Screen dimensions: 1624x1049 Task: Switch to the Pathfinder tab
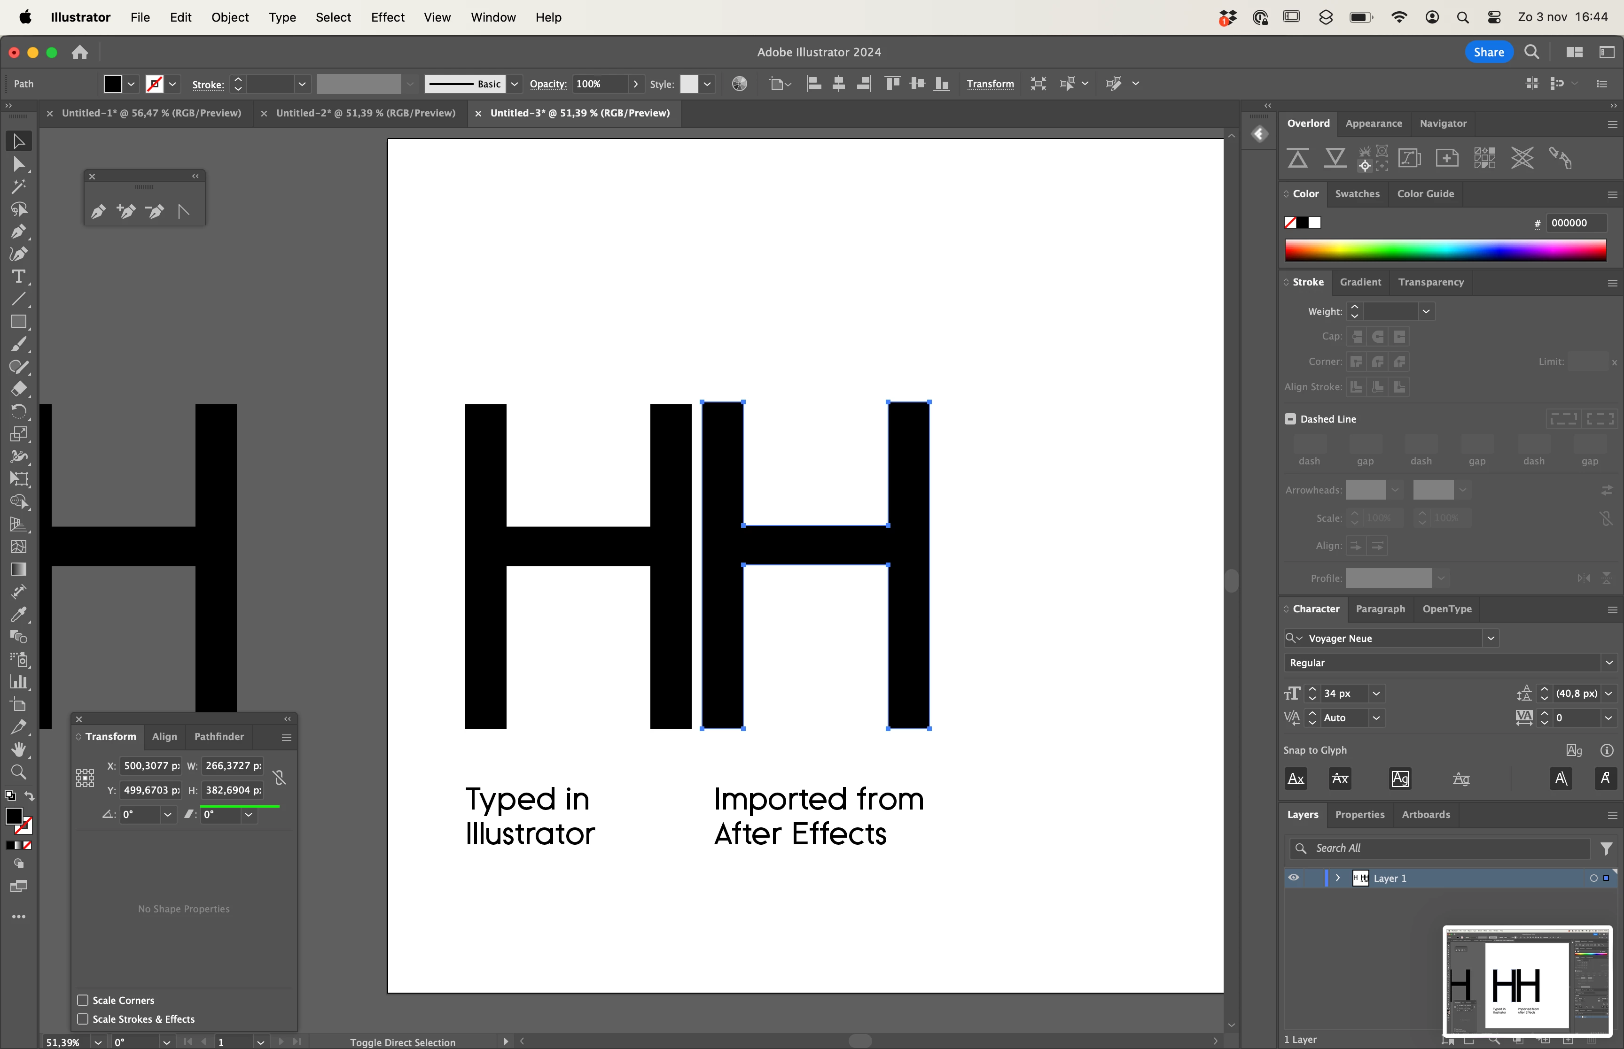tap(219, 736)
